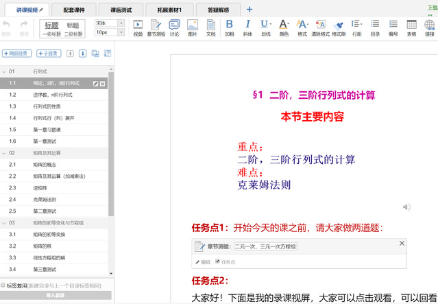
Task: Click the speaker audio icon in the document
Action: point(406,207)
